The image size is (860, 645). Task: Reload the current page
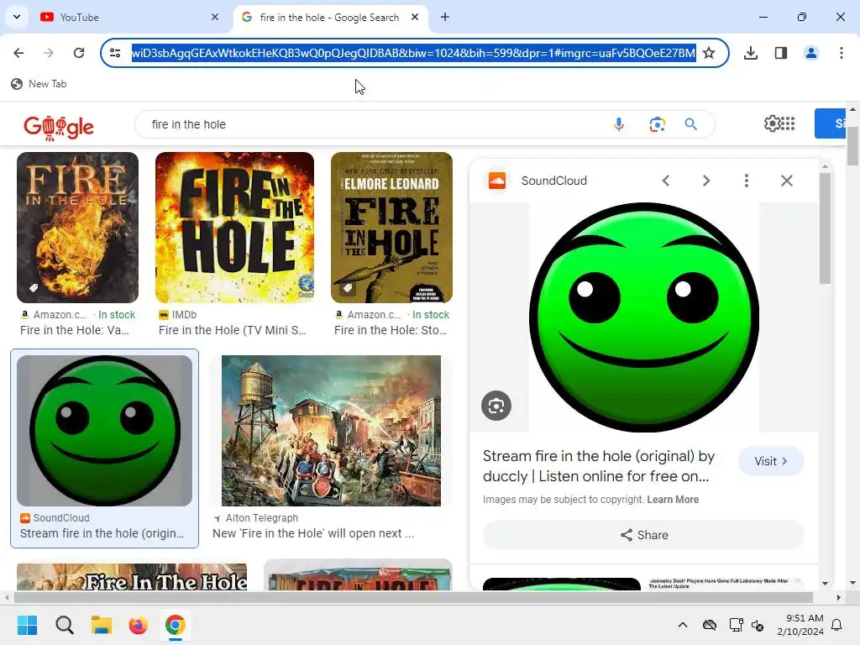pos(79,53)
